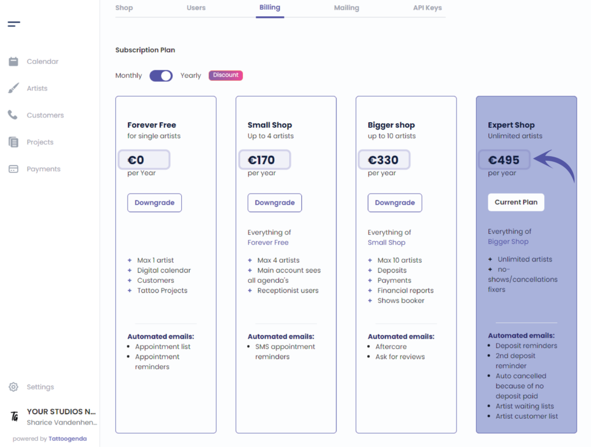Open Projects in the sidebar
The image size is (591, 447).
click(40, 142)
